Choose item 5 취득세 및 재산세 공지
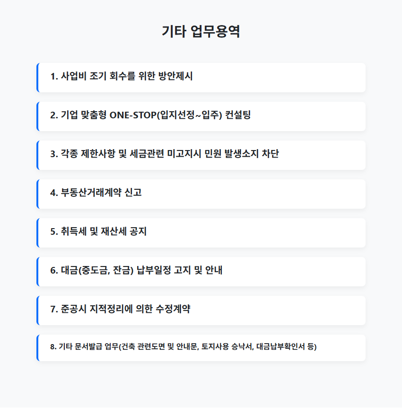 coord(201,232)
